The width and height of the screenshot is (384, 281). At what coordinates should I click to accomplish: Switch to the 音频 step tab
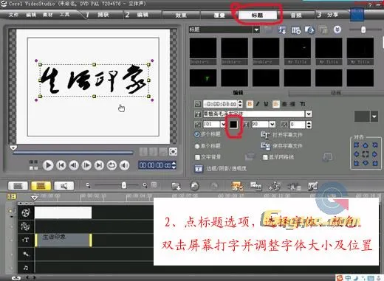click(x=296, y=15)
